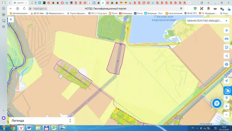
Task: Open Yandex Browser from the taskbar
Action: pyautogui.click(x=21, y=128)
